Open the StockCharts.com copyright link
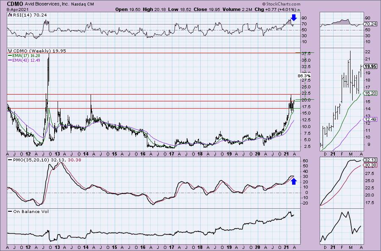 [281, 4]
